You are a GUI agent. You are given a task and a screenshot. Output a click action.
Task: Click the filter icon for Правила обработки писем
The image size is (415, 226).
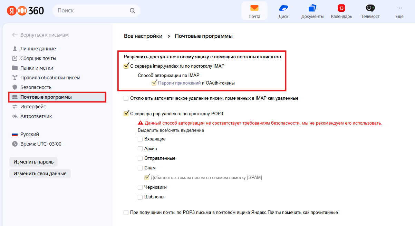(15, 78)
